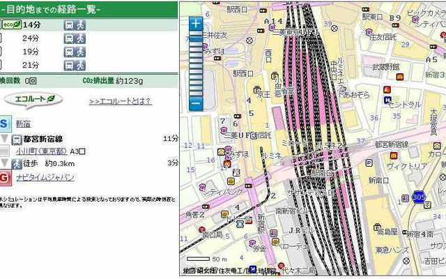Click the 都営新宿線 line name in the route
The width and height of the screenshot is (446, 279).
click(43, 139)
